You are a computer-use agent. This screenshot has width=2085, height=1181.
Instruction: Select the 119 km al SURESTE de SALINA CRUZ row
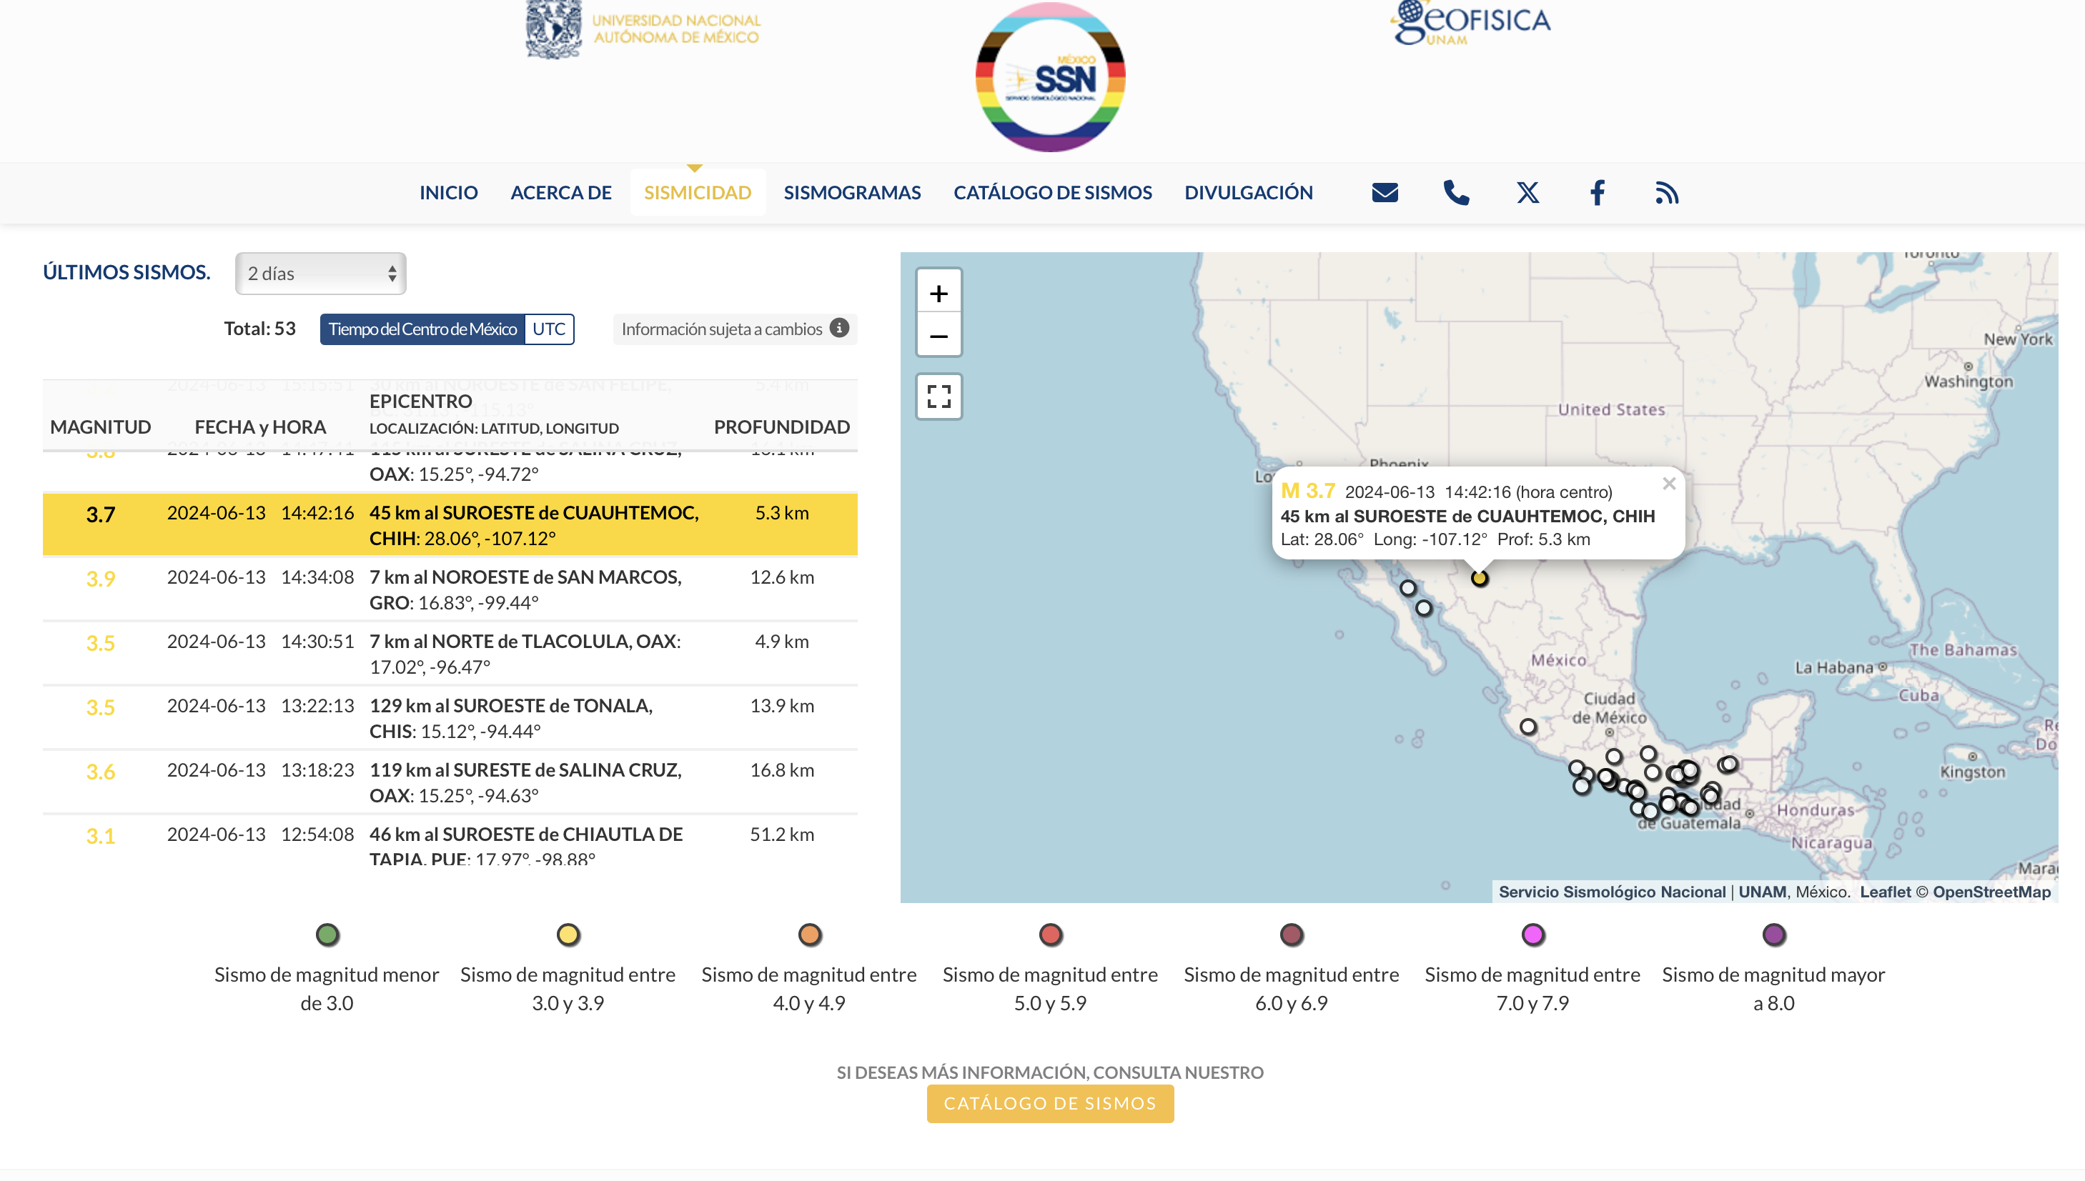click(x=450, y=782)
